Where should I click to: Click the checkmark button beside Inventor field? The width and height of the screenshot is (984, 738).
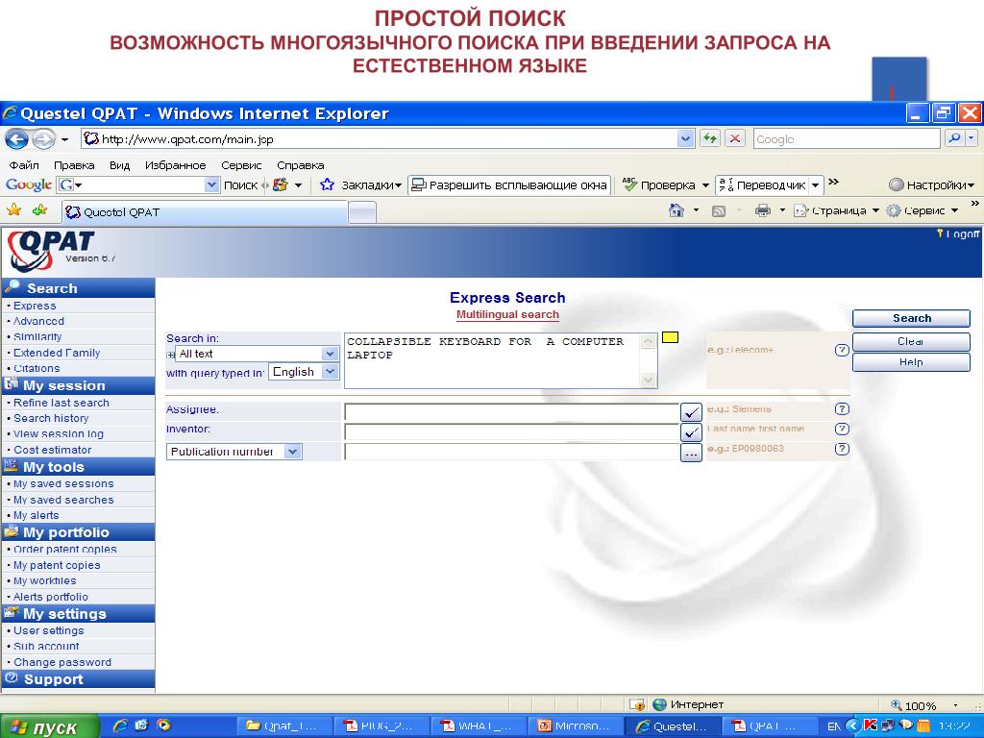pos(691,432)
